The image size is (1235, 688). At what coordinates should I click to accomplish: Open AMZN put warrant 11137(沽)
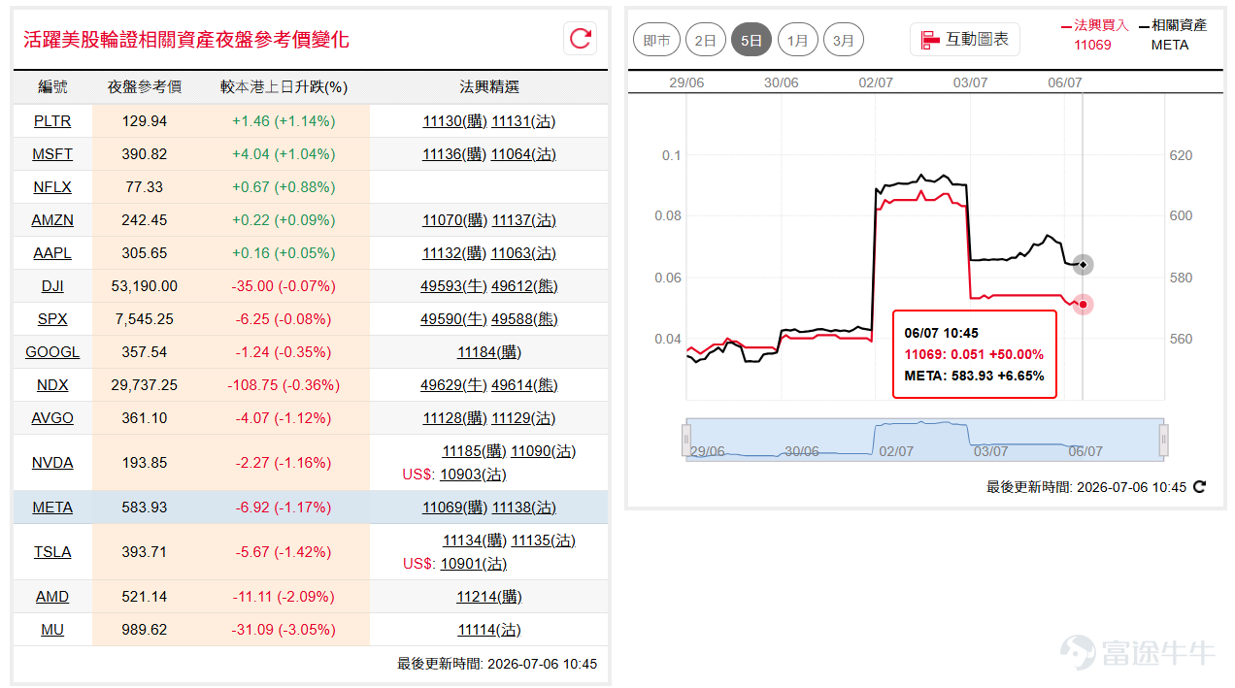point(524,220)
